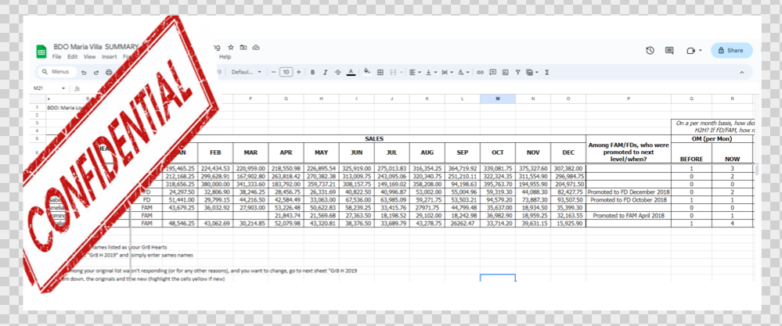This screenshot has width=782, height=326.
Task: Click the DEC column header cell
Action: [x=568, y=152]
